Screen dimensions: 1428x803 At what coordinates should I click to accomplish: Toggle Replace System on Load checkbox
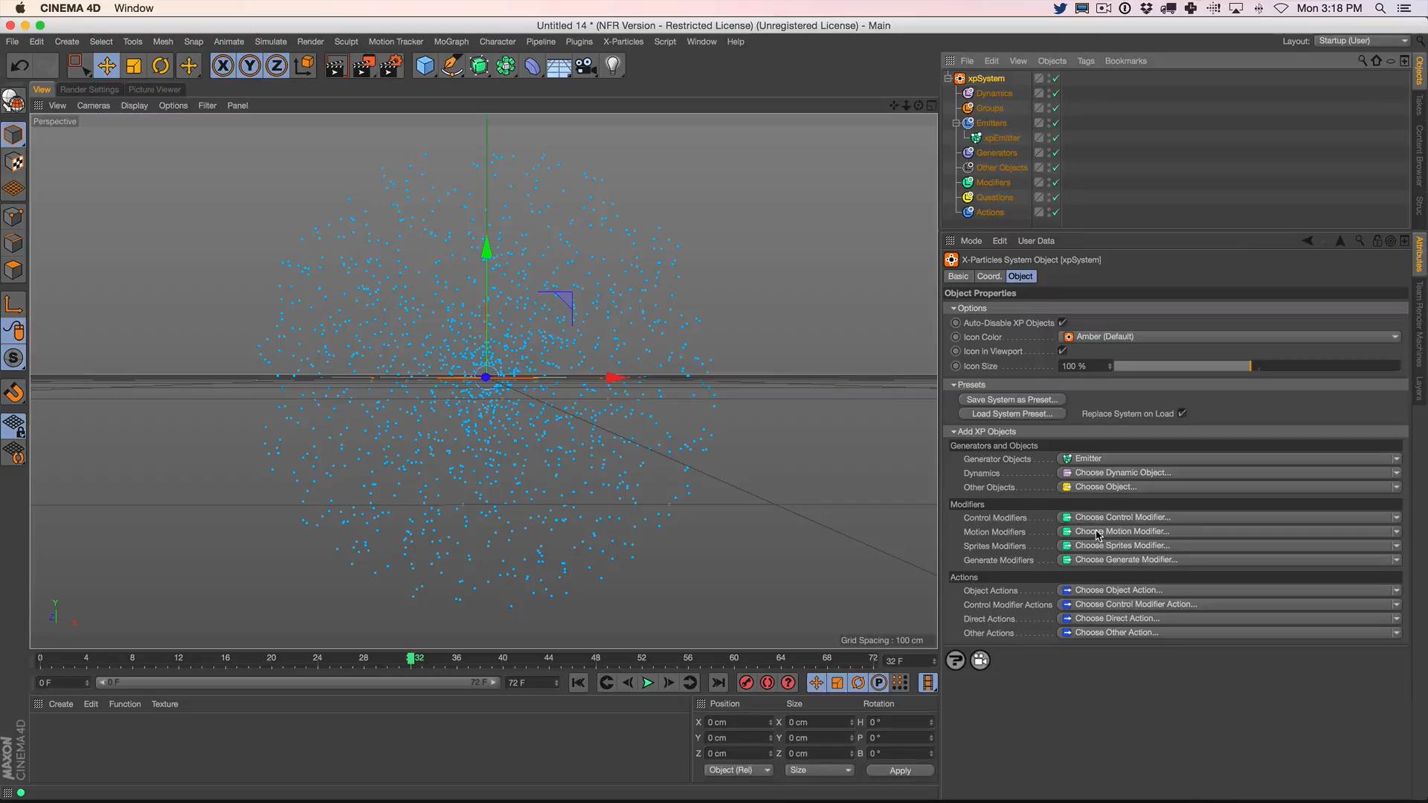point(1182,413)
